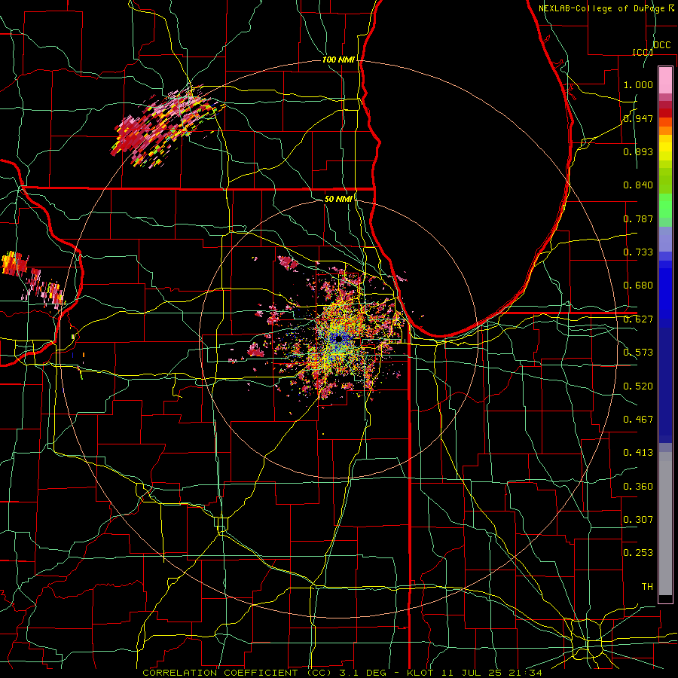Screen dimensions: 678x678
Task: Click the Correlation Coefficient caption at bottom
Action: (342, 673)
